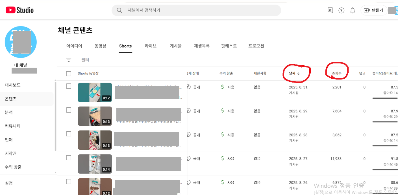Switch to the 아이디어 tab

coord(74,46)
